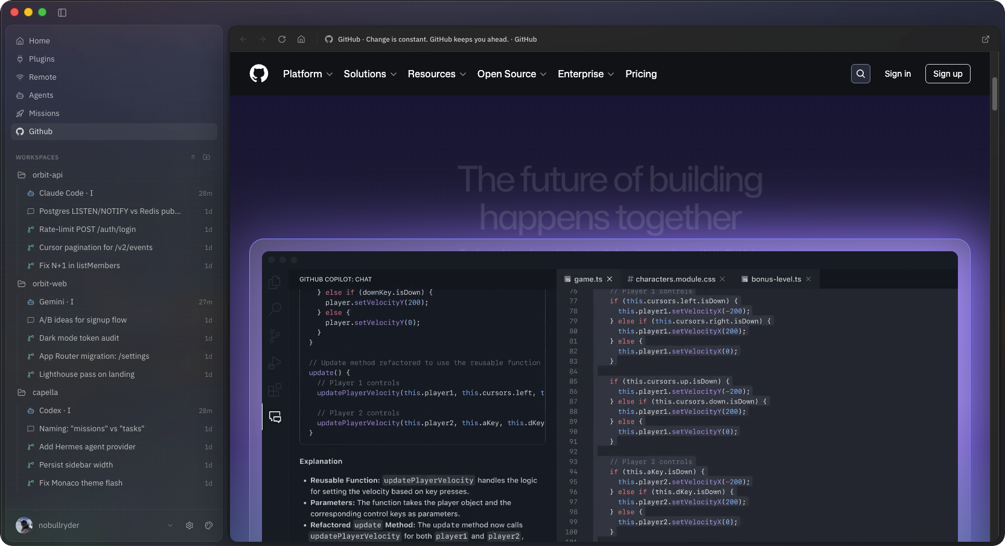
Task: Click the add workspace folder icon
Action: tap(206, 157)
